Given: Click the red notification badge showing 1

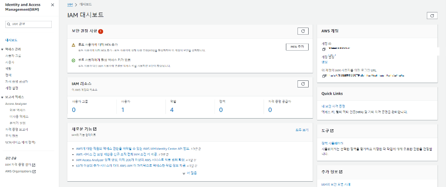Looking at the screenshot, I should [x=100, y=31].
